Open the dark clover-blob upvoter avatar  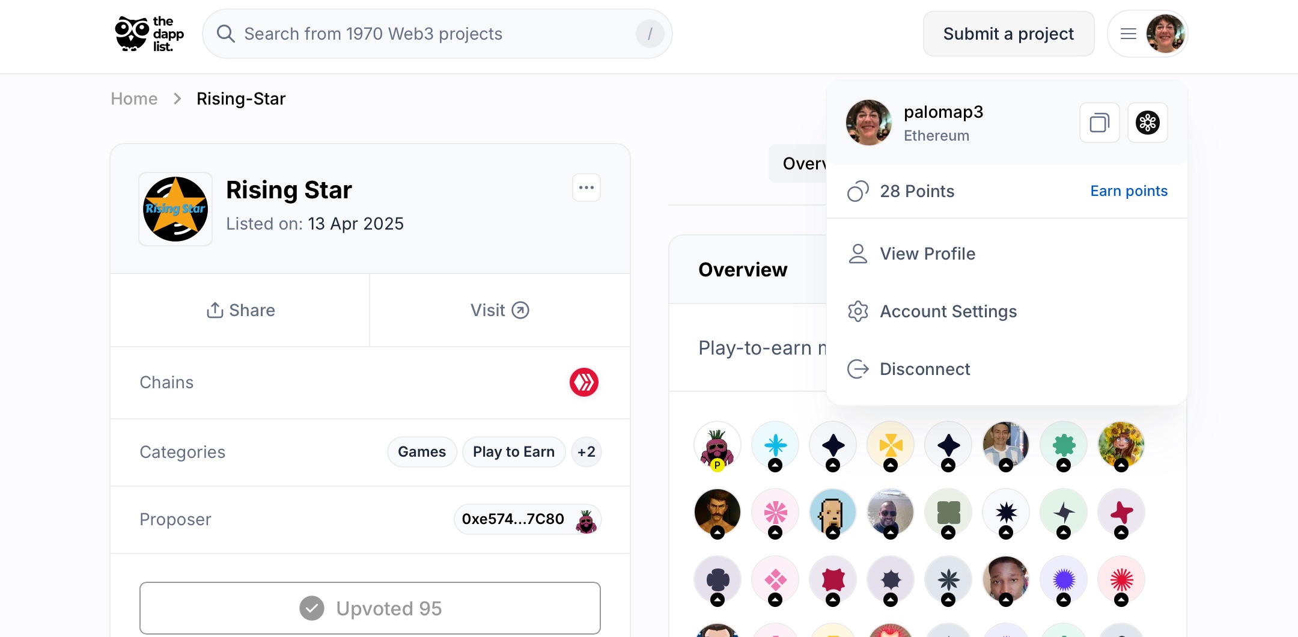coord(718,580)
